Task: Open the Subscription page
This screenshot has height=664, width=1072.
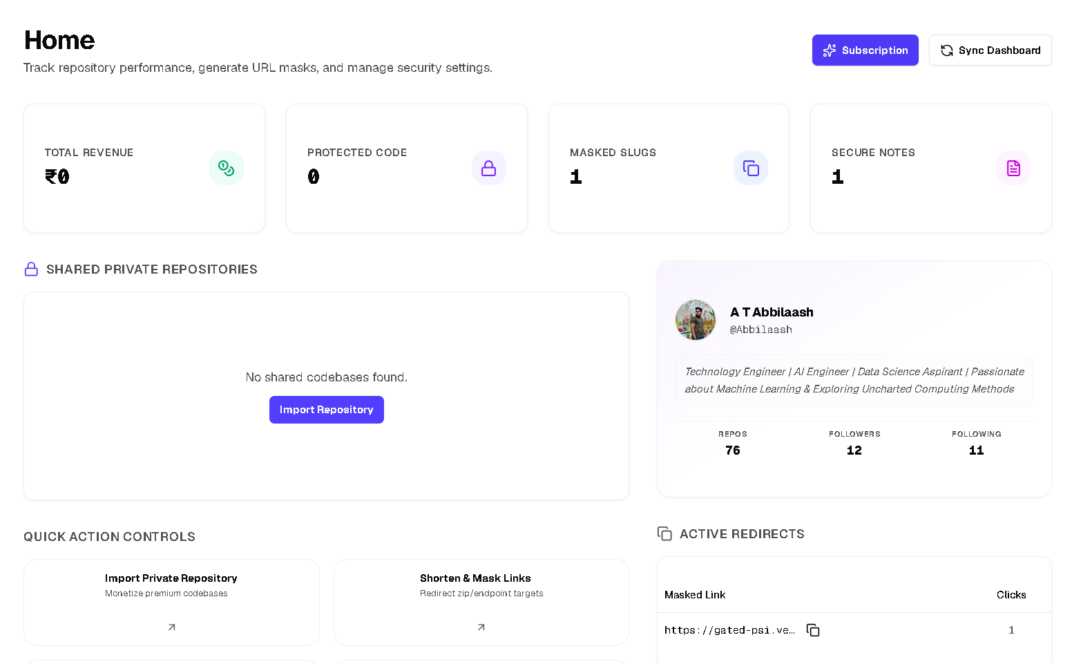Action: pyautogui.click(x=865, y=50)
